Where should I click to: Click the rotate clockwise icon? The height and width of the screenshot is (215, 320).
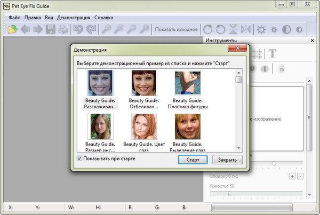[208, 29]
